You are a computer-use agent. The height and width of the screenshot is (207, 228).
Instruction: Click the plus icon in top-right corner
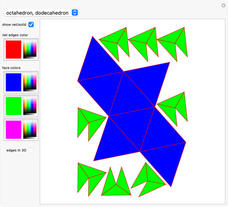[x=223, y=5]
